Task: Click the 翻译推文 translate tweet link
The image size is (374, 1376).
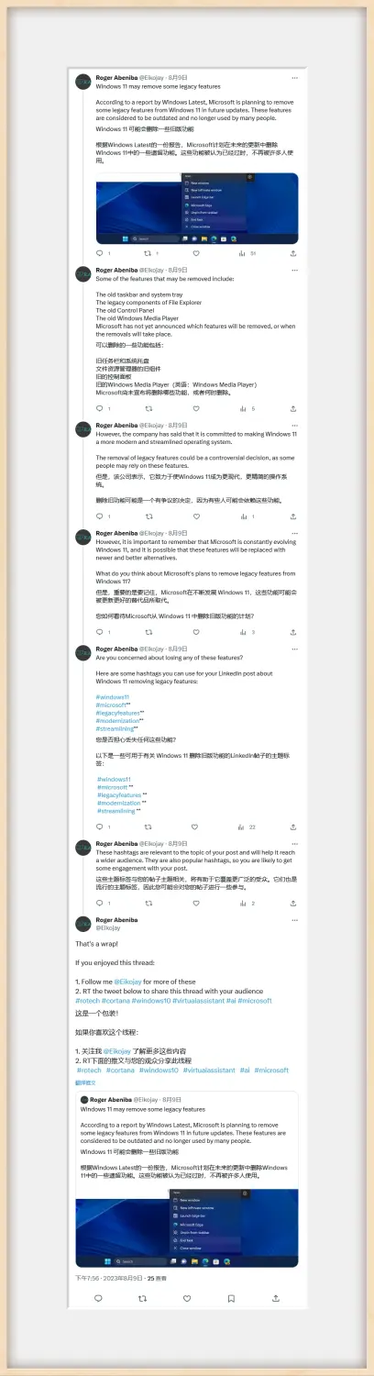Action: click(84, 1082)
